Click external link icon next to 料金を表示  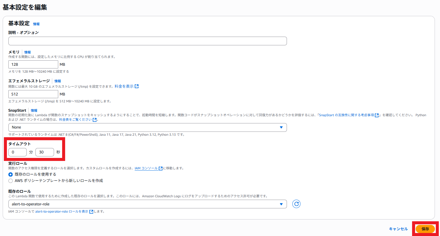point(137,86)
